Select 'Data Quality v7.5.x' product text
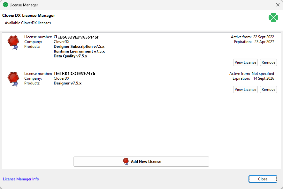283x189 pixels. point(70,56)
